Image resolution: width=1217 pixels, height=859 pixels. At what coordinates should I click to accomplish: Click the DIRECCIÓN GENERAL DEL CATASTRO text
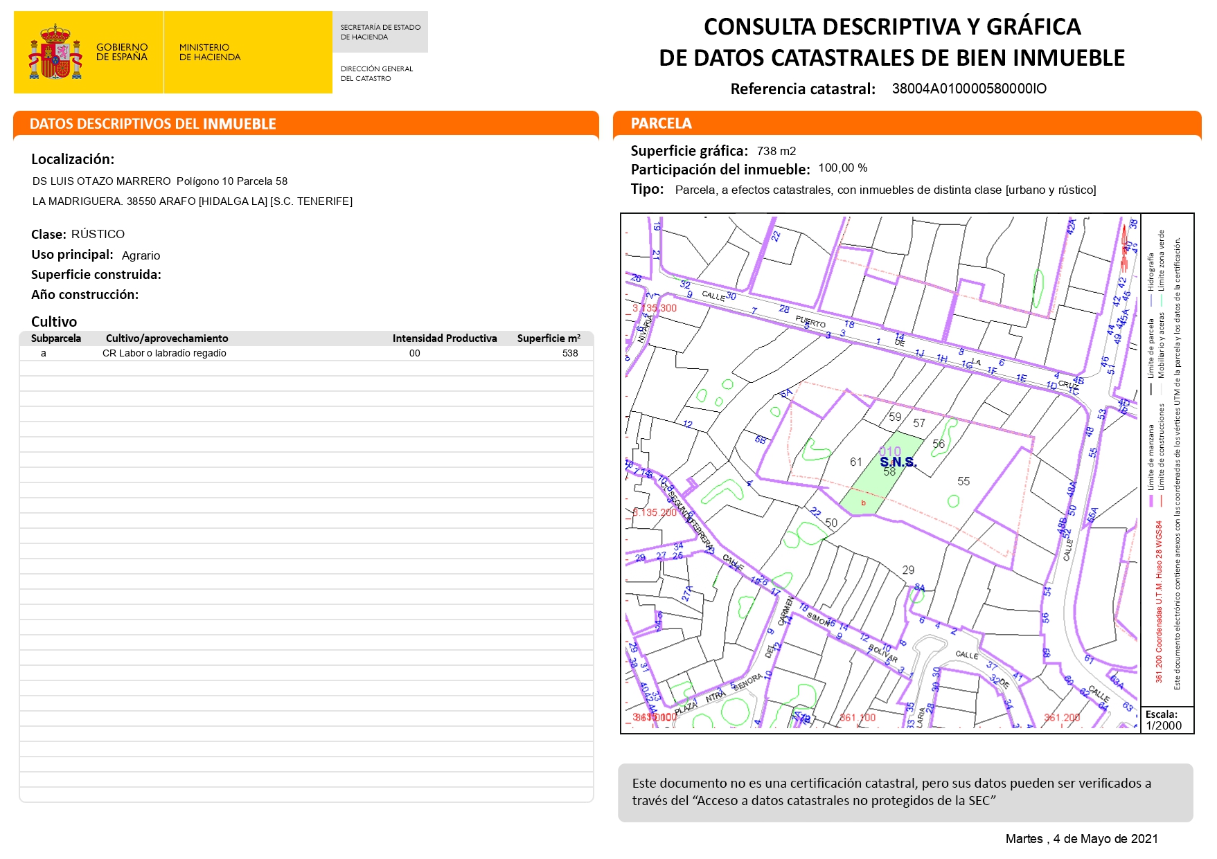click(377, 73)
